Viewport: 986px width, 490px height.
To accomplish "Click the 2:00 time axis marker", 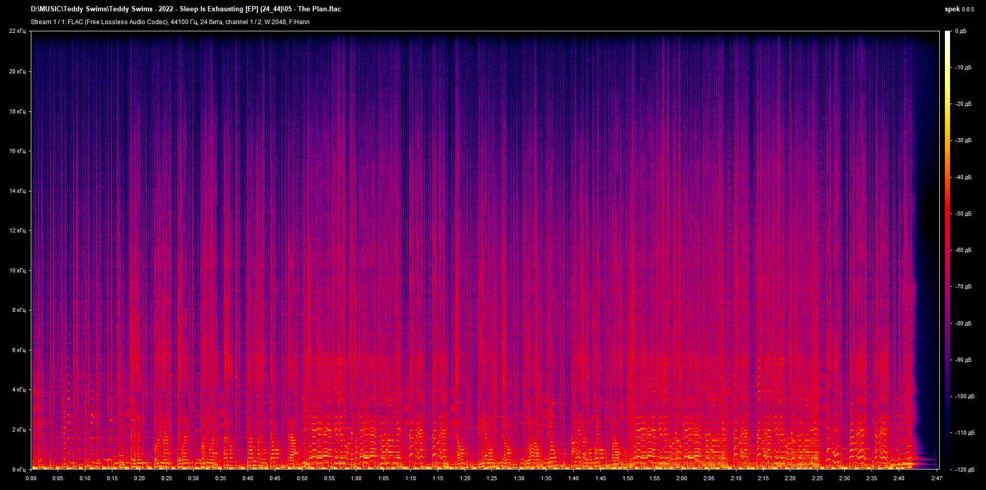I will 681,478.
